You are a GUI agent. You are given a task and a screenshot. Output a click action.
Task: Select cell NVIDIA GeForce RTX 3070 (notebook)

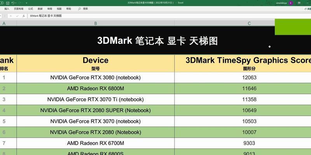point(95,121)
